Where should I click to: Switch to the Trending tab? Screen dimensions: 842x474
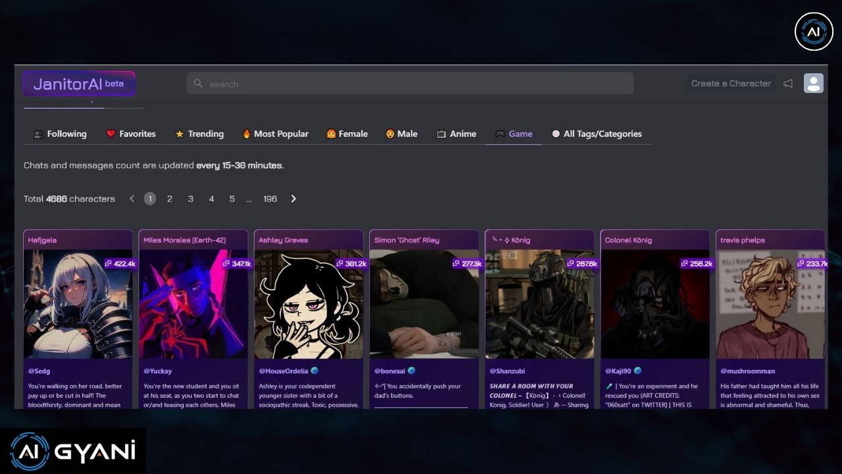199,134
